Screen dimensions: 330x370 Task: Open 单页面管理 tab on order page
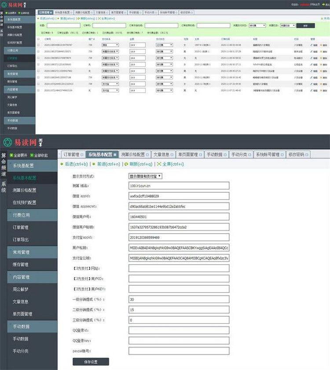117,12
